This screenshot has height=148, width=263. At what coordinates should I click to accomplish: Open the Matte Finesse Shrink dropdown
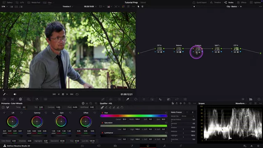pos(188,116)
